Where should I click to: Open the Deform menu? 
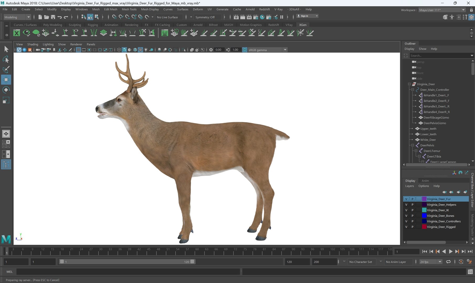pos(198,9)
